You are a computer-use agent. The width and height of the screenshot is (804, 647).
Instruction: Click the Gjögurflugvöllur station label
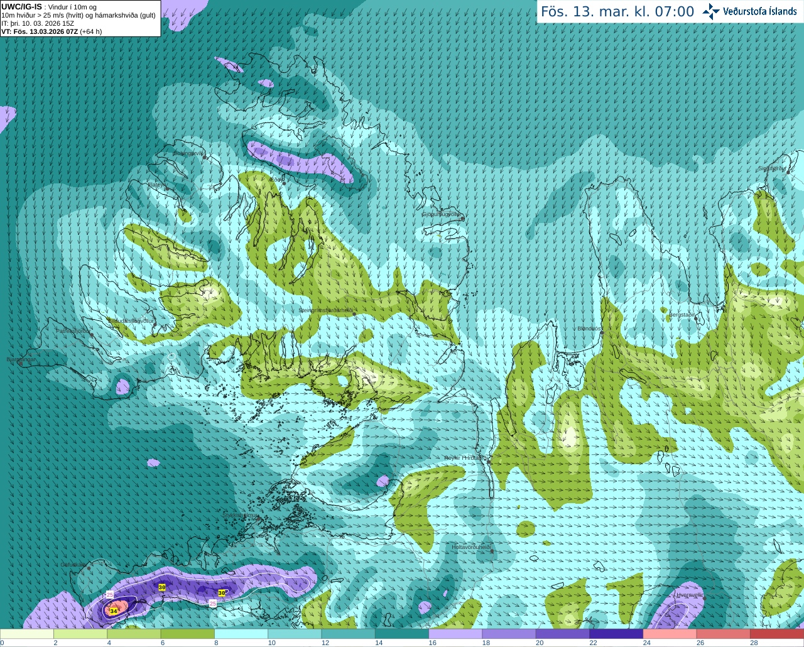pos(442,214)
